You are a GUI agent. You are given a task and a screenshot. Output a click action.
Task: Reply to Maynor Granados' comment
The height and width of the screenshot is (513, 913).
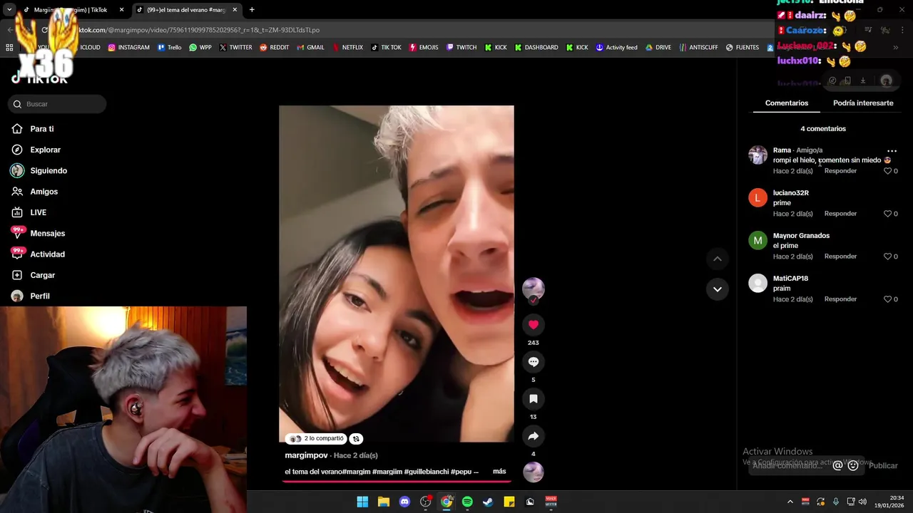click(840, 256)
